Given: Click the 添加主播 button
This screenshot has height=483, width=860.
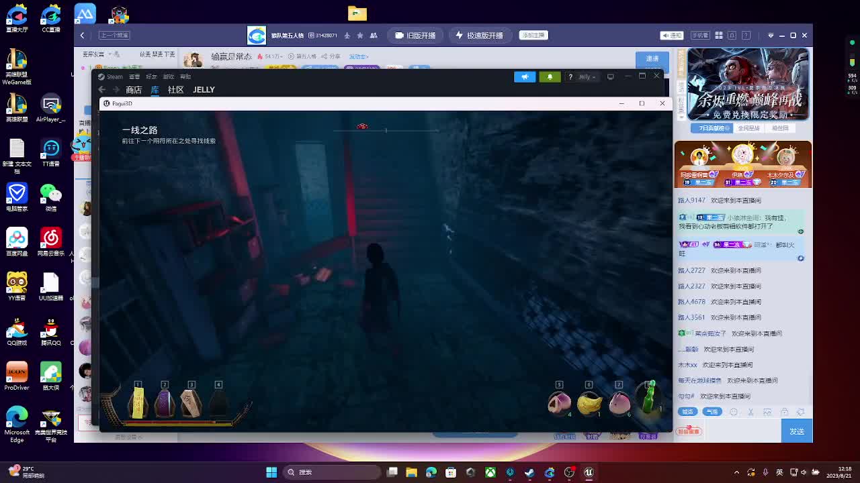Looking at the screenshot, I should tap(533, 35).
